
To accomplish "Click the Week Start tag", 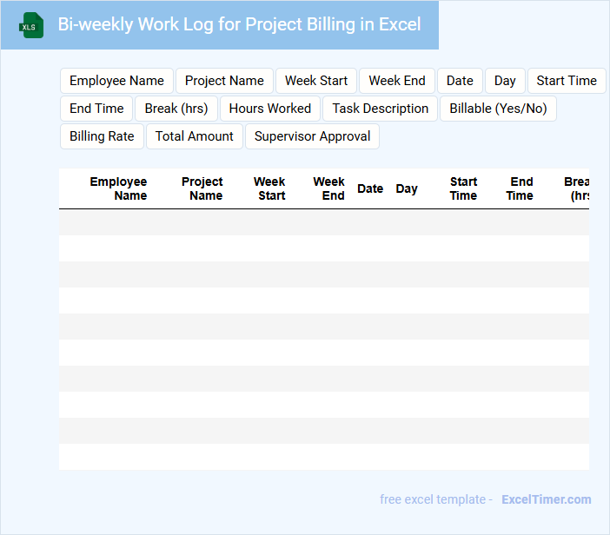I will (316, 81).
